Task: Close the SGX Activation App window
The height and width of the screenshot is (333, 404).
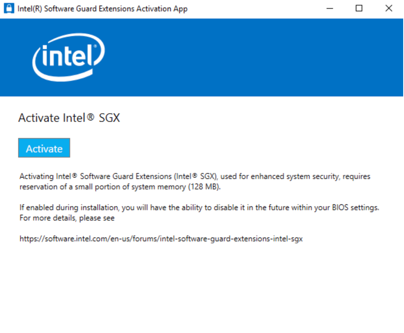Action: (x=389, y=9)
